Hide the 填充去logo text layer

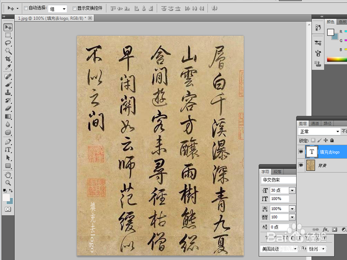point(301,152)
